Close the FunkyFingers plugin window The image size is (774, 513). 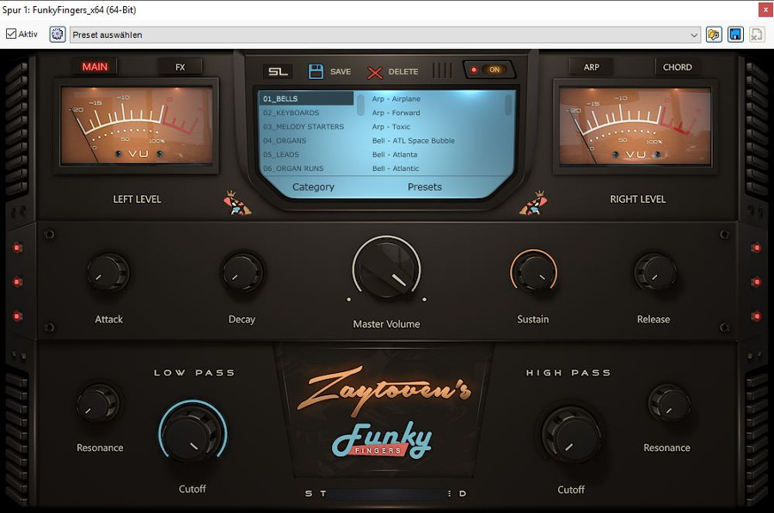[x=765, y=9]
